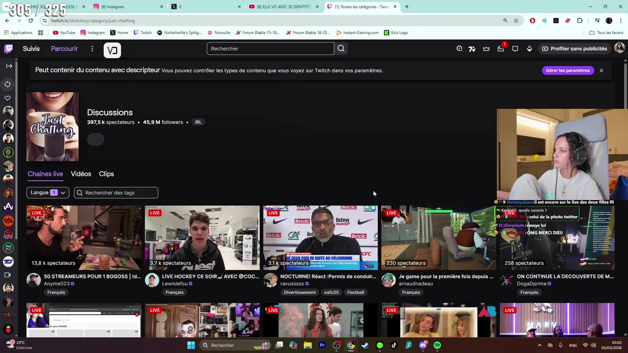This screenshot has height=353, width=628.
Task: Open the Just Chatting category cover image
Action: [x=52, y=126]
